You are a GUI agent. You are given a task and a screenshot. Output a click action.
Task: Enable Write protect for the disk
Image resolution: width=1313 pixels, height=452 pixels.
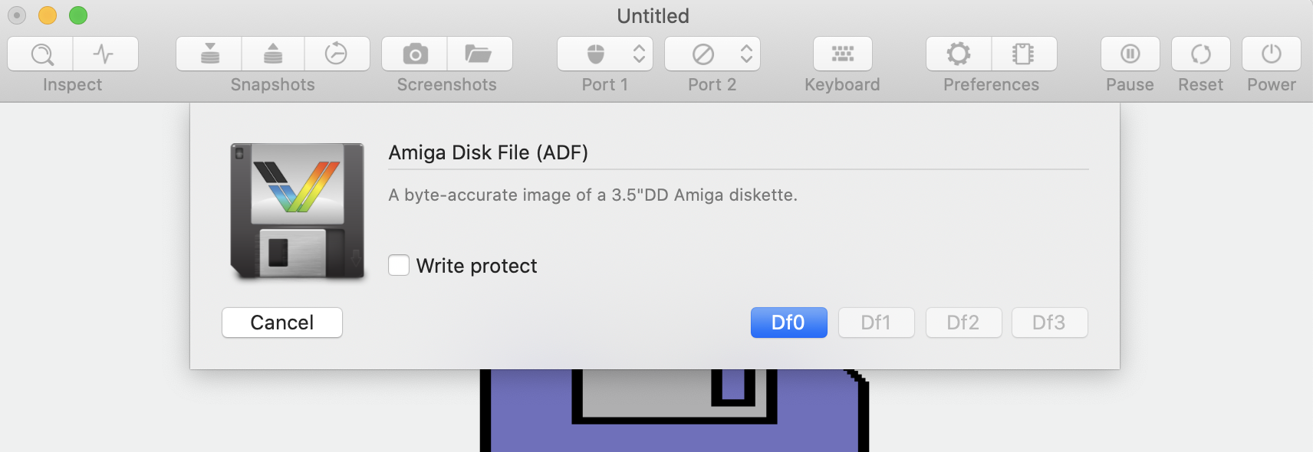pyautogui.click(x=398, y=265)
